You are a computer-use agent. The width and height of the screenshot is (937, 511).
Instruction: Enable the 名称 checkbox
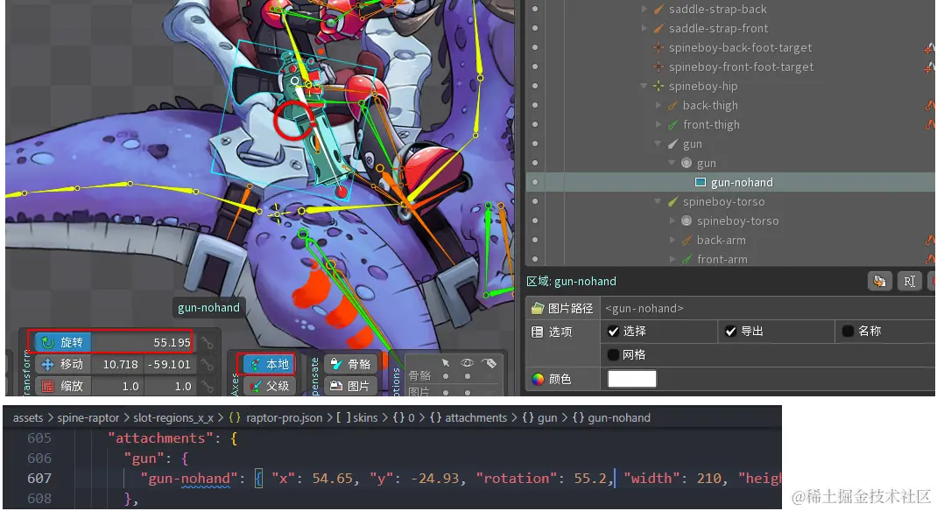pyautogui.click(x=848, y=331)
